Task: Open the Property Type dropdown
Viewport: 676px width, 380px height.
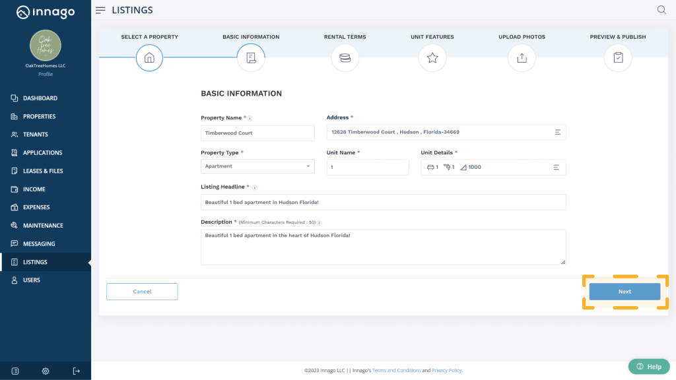Action: 257,167
